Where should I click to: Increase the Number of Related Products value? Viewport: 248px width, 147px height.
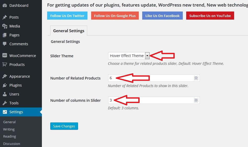tap(196, 77)
